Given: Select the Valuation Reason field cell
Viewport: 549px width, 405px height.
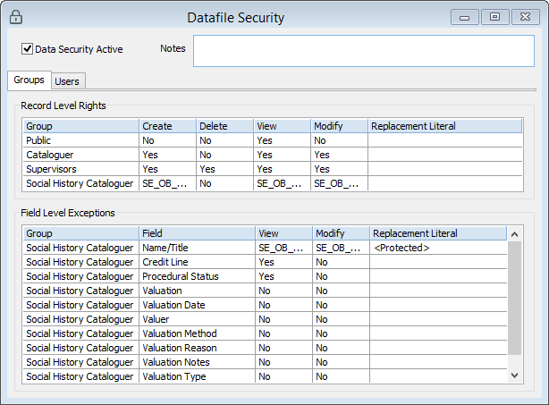Looking at the screenshot, I should coord(197,348).
